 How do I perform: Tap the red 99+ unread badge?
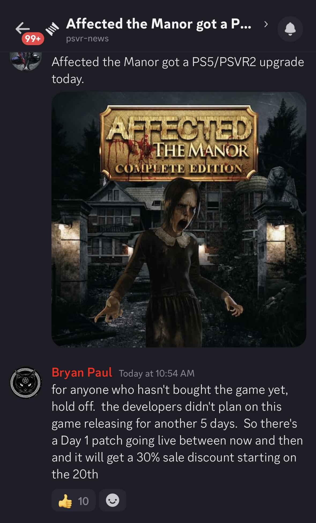point(33,39)
